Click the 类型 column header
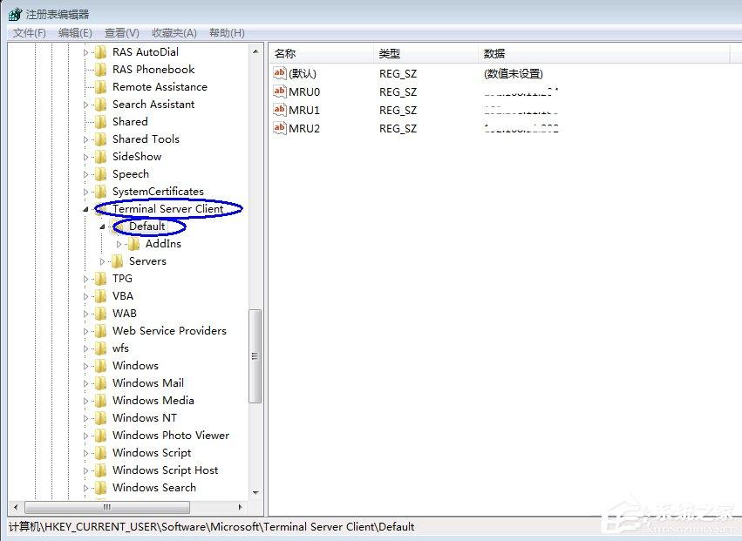 point(425,54)
